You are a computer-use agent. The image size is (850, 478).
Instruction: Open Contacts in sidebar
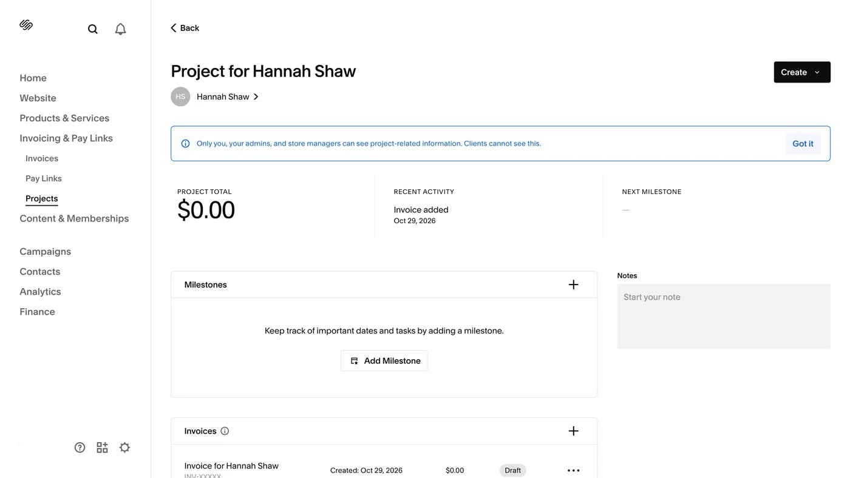[x=39, y=271]
